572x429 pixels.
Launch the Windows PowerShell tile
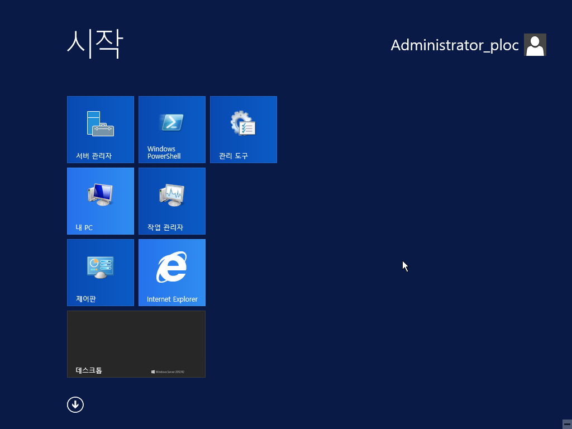(172, 130)
